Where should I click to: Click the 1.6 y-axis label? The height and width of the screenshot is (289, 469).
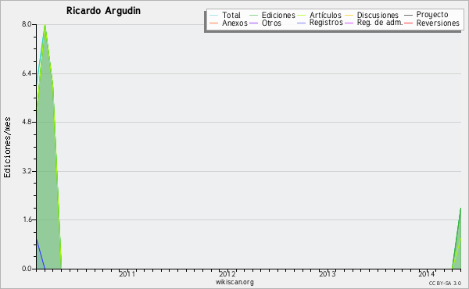[27, 219]
